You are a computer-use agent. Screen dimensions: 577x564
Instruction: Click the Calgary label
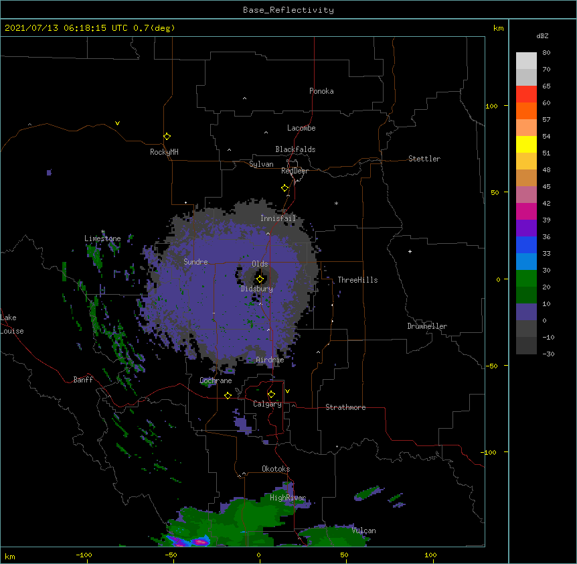click(x=267, y=404)
